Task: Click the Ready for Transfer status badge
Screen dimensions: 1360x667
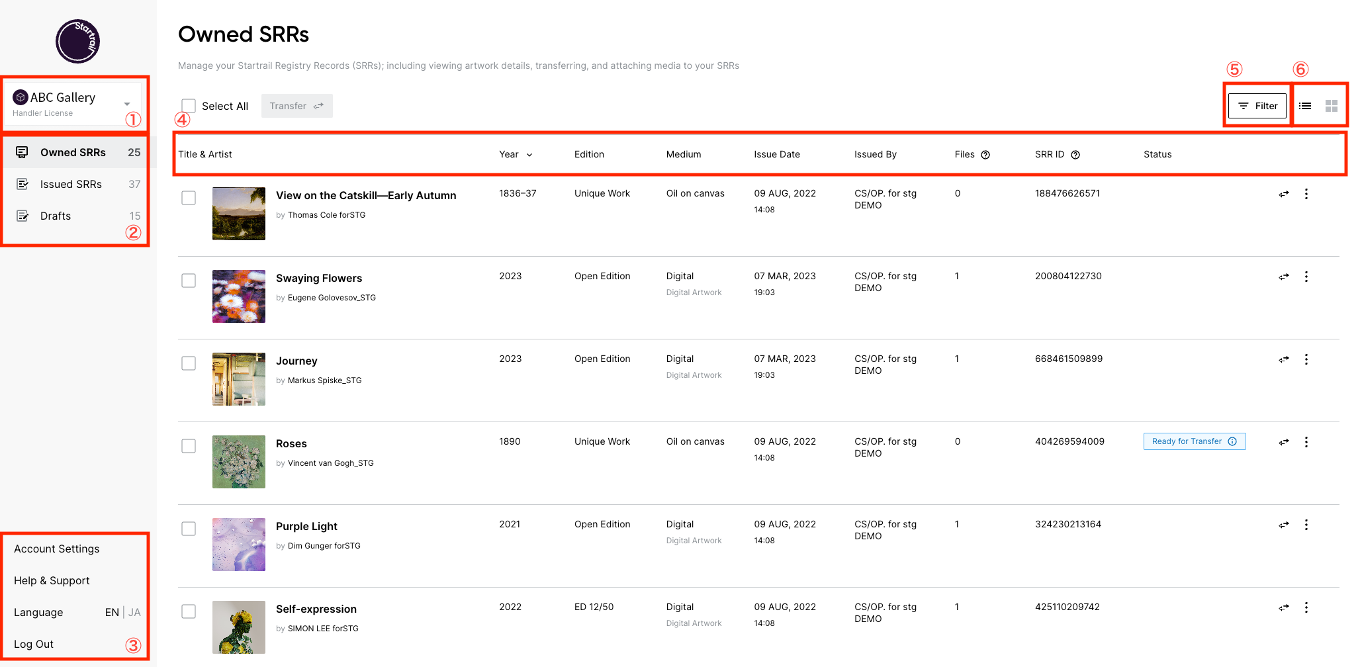Action: [x=1195, y=441]
